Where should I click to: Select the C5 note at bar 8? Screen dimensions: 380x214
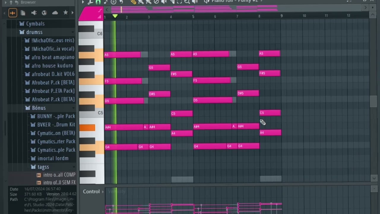point(270,113)
